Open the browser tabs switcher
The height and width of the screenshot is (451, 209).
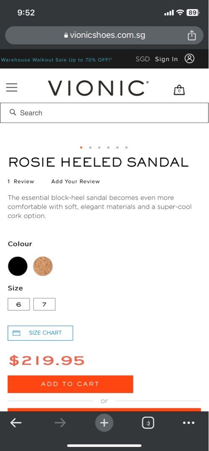pos(148,423)
